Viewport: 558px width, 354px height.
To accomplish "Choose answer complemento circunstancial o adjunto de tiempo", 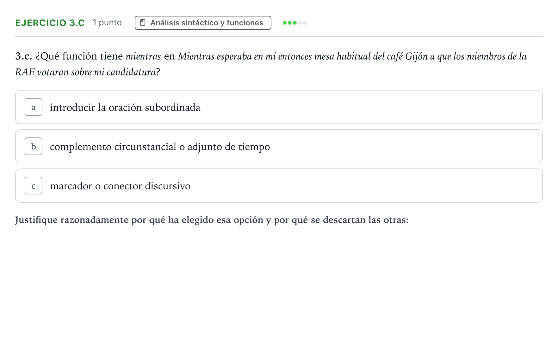I will pos(279,146).
